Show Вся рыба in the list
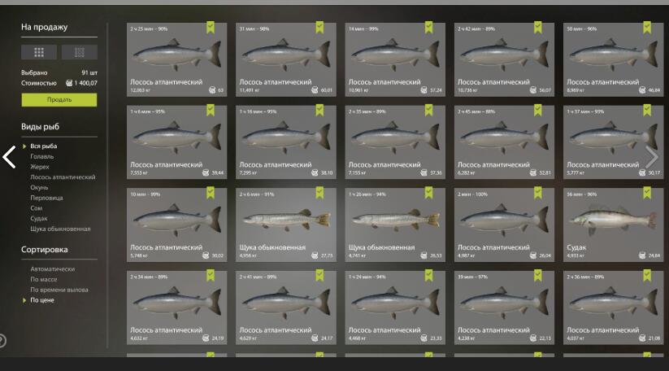This screenshot has height=371, width=669. [44, 146]
